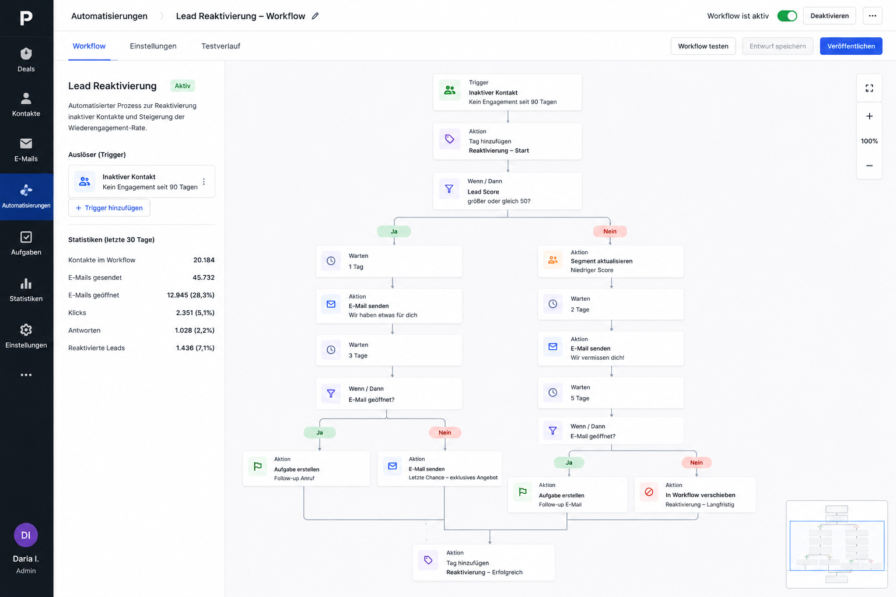Click the Lead Reaktivierung – Workflow title
Screen dimensions: 896x597
[240, 16]
